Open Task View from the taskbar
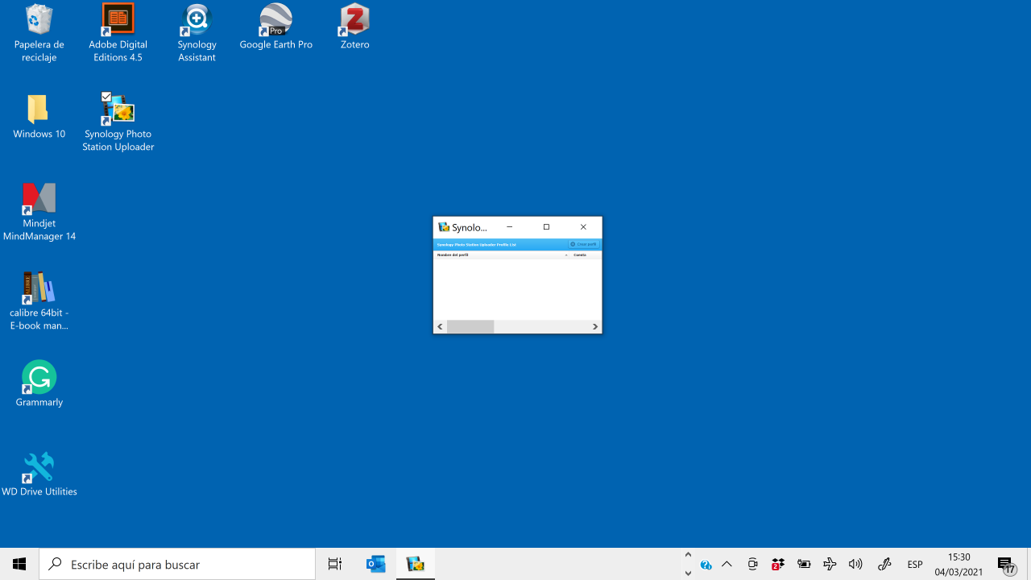 (335, 564)
